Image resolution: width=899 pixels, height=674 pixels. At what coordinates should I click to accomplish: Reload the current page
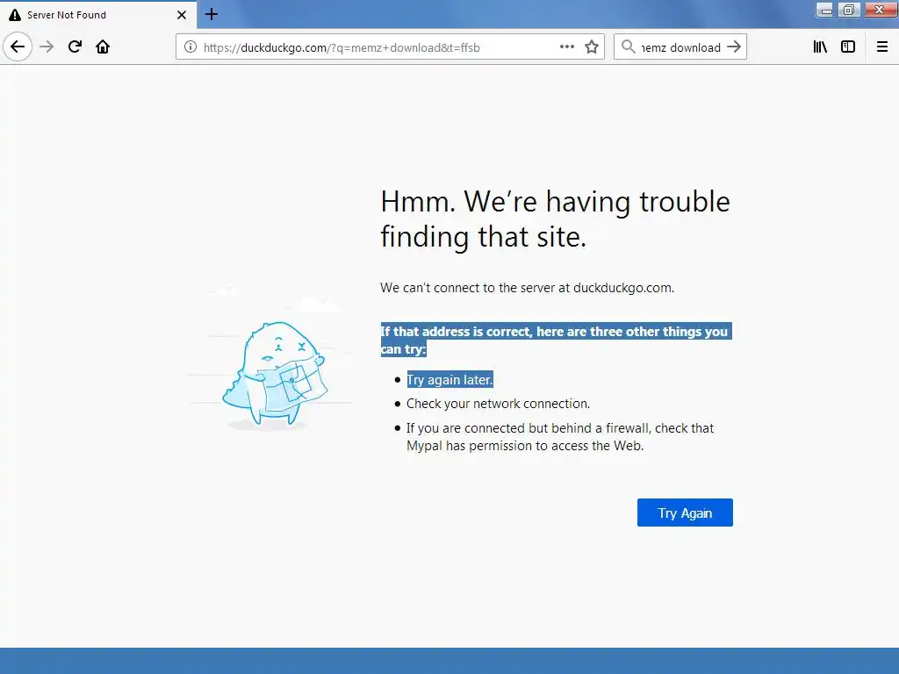75,47
